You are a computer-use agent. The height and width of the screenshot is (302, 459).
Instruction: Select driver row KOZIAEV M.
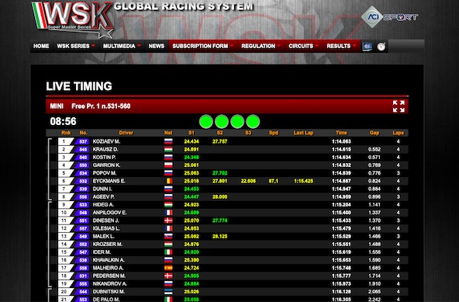pos(227,141)
